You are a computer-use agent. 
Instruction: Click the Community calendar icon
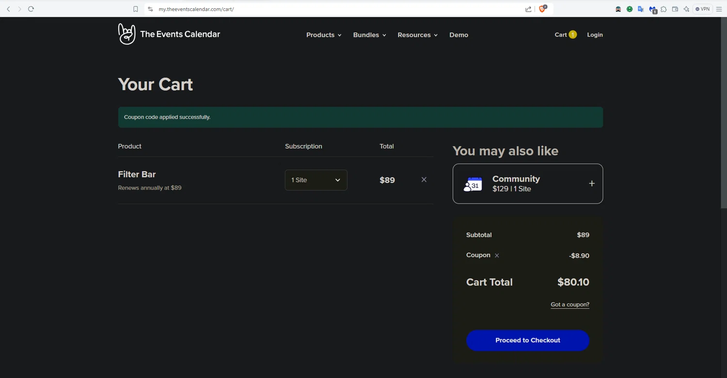coord(473,184)
